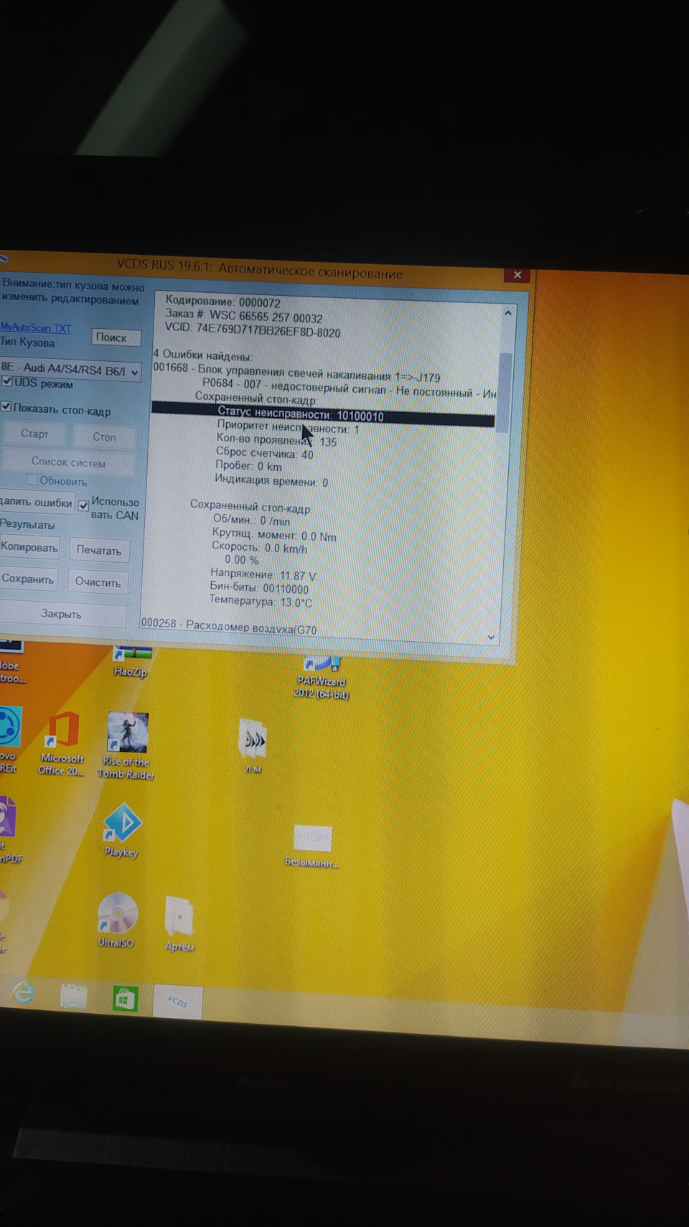Enable the Обновить checkbox

point(32,479)
